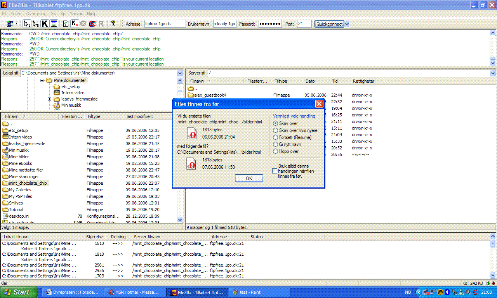Click the disconnect from server icon

pyautogui.click(x=92, y=24)
